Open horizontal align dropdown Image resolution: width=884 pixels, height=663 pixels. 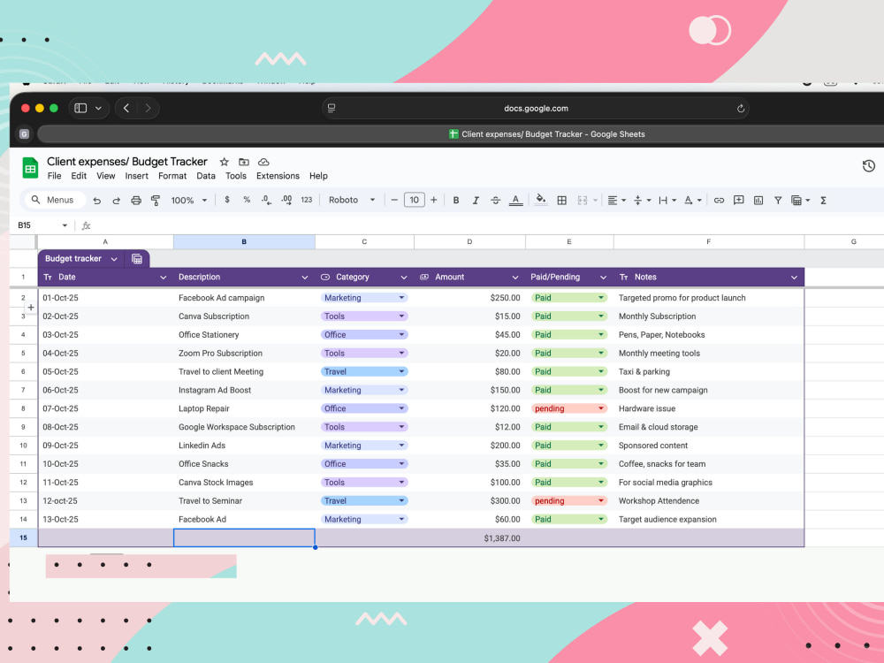pyautogui.click(x=617, y=200)
